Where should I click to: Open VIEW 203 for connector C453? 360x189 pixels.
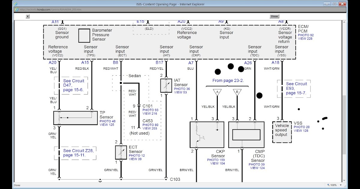[150, 128]
